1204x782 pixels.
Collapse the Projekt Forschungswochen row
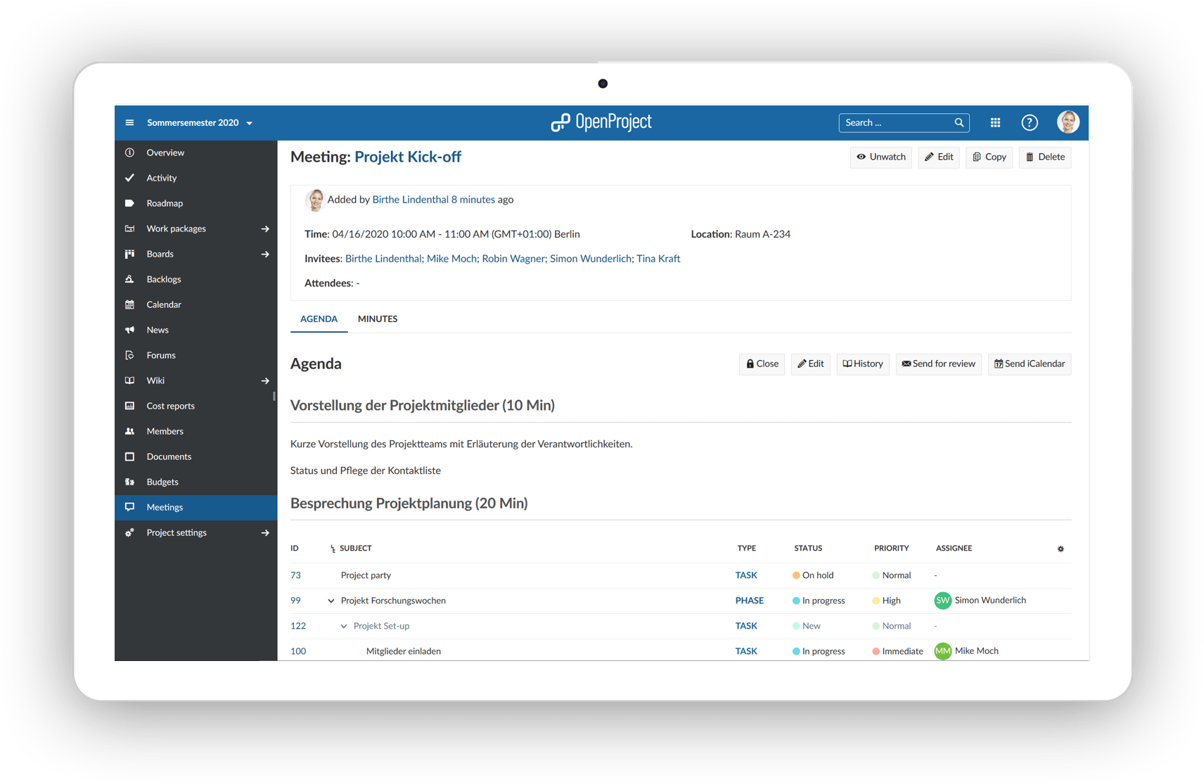point(331,601)
